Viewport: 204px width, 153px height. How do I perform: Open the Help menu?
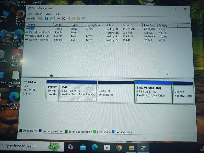pyautogui.click(x=57, y=14)
